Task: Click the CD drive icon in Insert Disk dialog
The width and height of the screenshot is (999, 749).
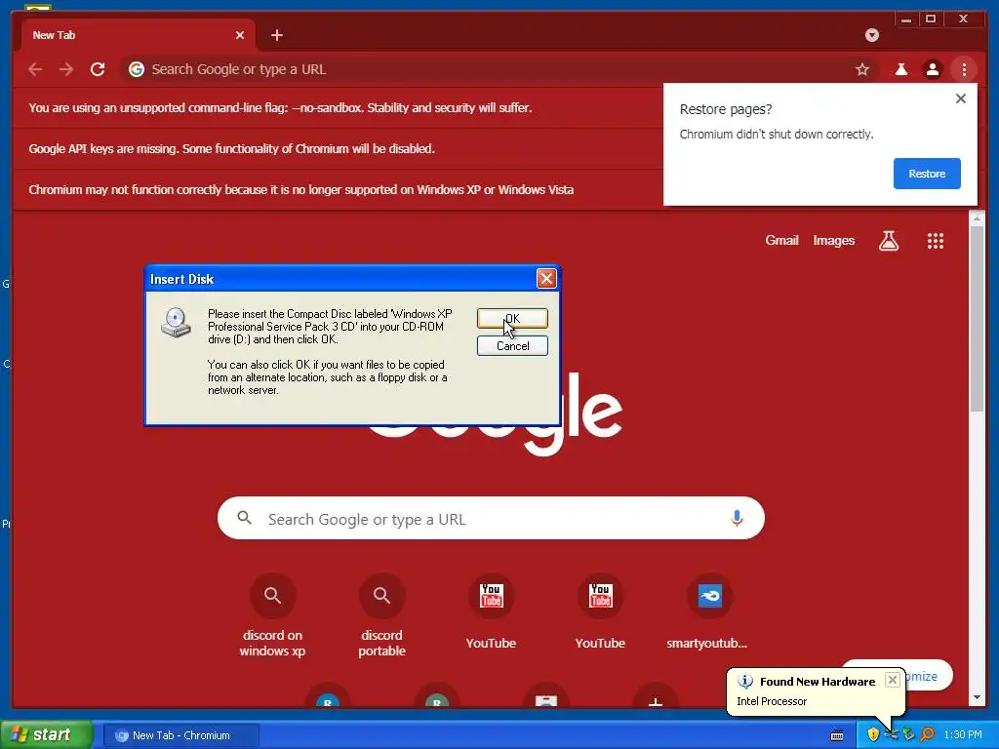Action: (176, 322)
